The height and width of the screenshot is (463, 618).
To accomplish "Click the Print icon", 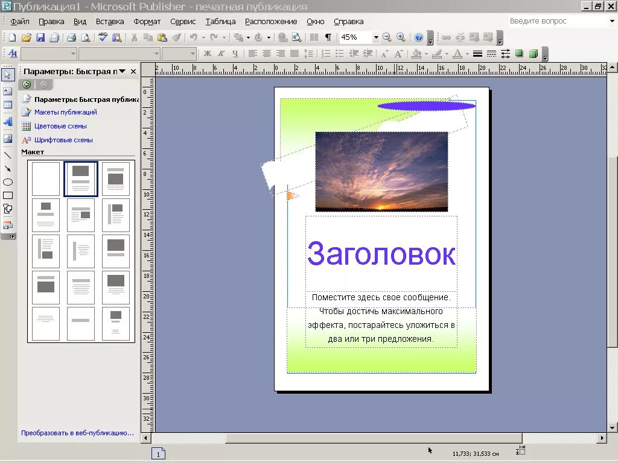I will [x=71, y=38].
